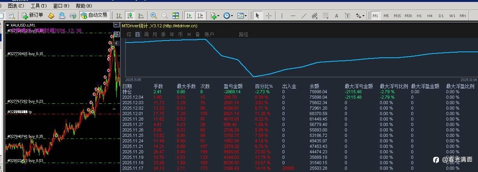Zoom in on the chart
The width and height of the screenshot is (478, 172).
pos(153,16)
